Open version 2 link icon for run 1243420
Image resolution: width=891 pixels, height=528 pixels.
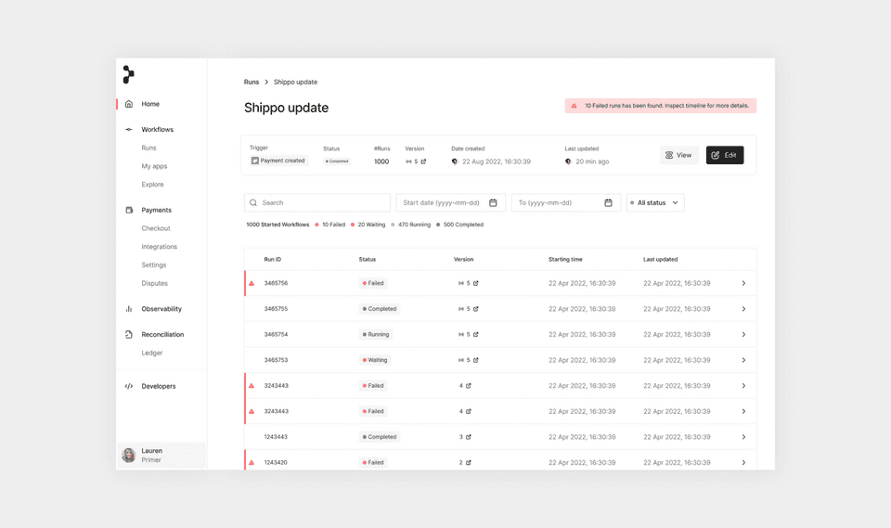(469, 463)
